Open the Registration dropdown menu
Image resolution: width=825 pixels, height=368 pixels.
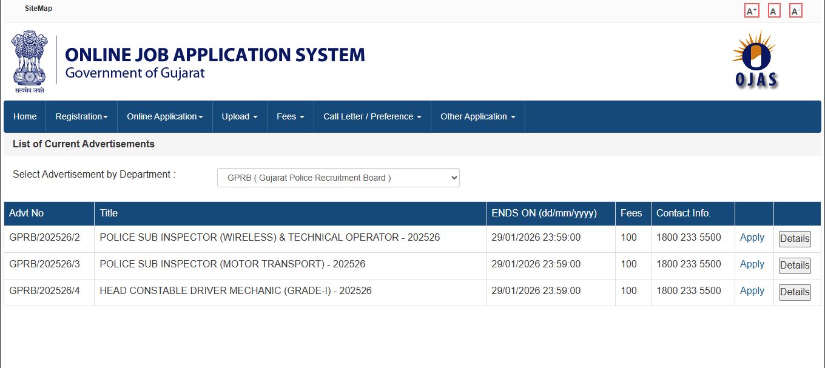(x=81, y=116)
